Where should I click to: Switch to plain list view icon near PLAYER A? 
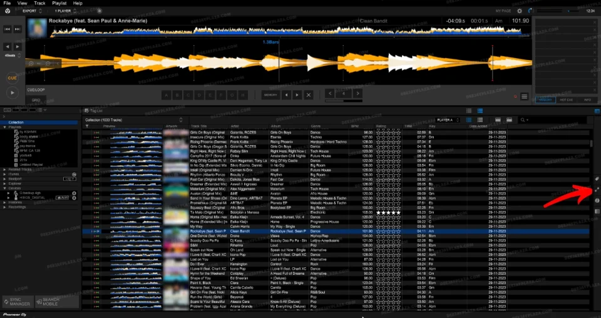pyautogui.click(x=480, y=120)
